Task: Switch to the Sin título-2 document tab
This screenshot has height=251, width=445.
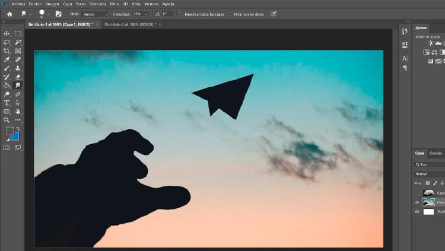Action: tap(131, 25)
